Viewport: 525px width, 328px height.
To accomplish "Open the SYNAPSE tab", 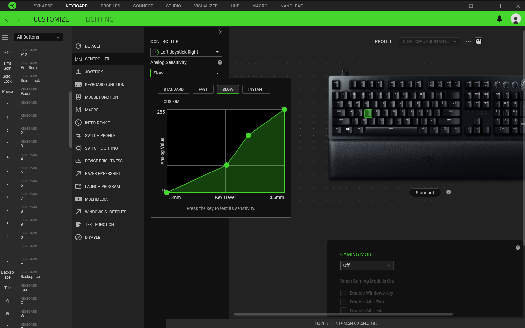I will (43, 6).
